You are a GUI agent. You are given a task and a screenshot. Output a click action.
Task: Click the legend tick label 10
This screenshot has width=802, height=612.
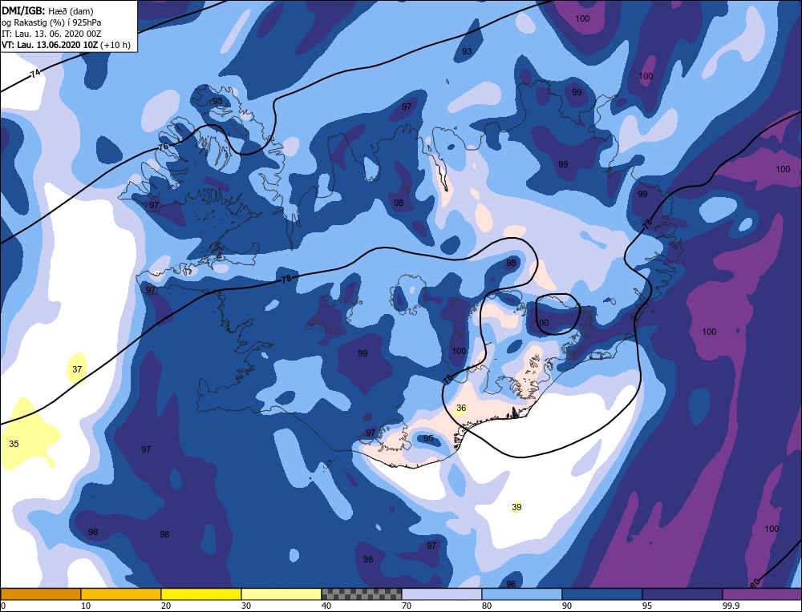pyautogui.click(x=86, y=606)
